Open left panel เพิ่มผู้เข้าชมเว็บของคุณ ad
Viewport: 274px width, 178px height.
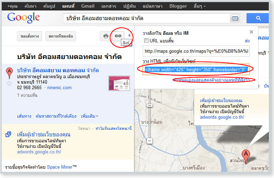point(44,134)
